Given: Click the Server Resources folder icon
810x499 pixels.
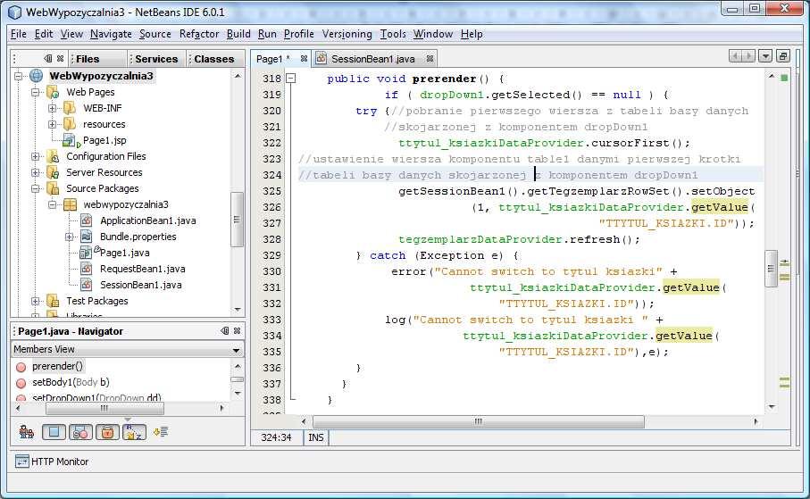Looking at the screenshot, I should pos(54,172).
